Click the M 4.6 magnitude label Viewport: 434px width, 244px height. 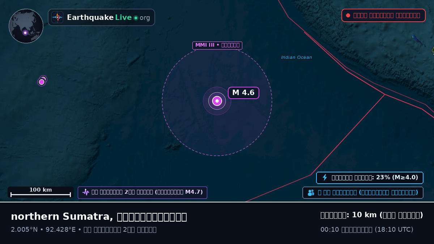[x=243, y=93]
